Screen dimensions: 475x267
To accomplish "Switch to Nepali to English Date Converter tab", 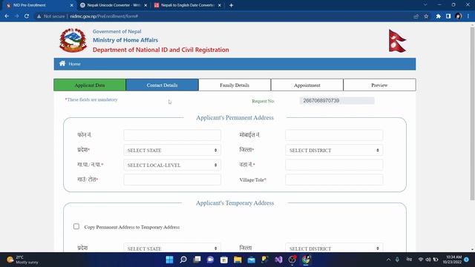I will point(188,5).
